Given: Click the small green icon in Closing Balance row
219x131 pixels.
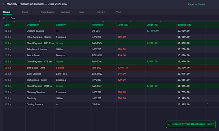Looking at the screenshot, I should pos(207,104).
